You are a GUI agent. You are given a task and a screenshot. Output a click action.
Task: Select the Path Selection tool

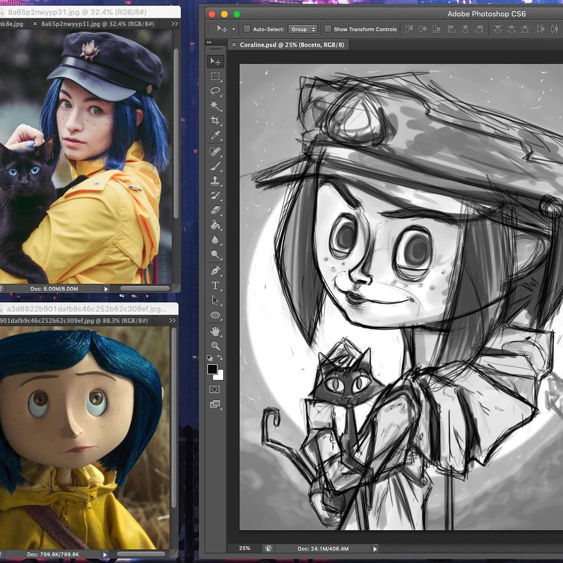(215, 300)
